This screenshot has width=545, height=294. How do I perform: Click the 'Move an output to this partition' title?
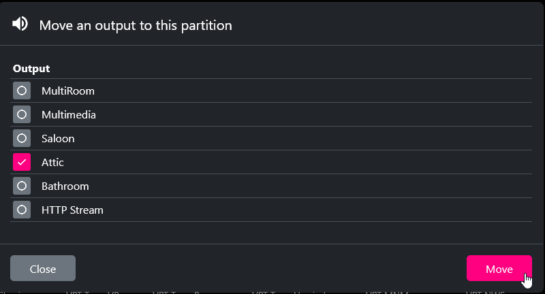(136, 26)
